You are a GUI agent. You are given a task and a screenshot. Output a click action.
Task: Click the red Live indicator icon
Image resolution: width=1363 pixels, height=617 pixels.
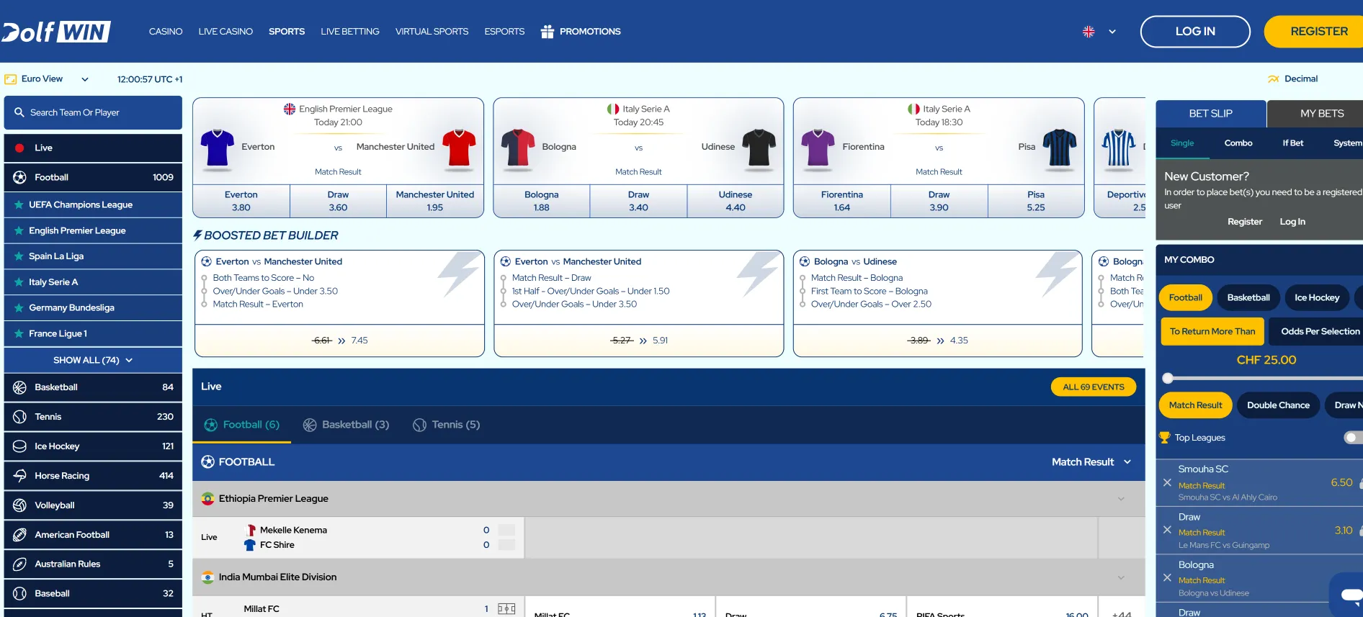point(19,148)
